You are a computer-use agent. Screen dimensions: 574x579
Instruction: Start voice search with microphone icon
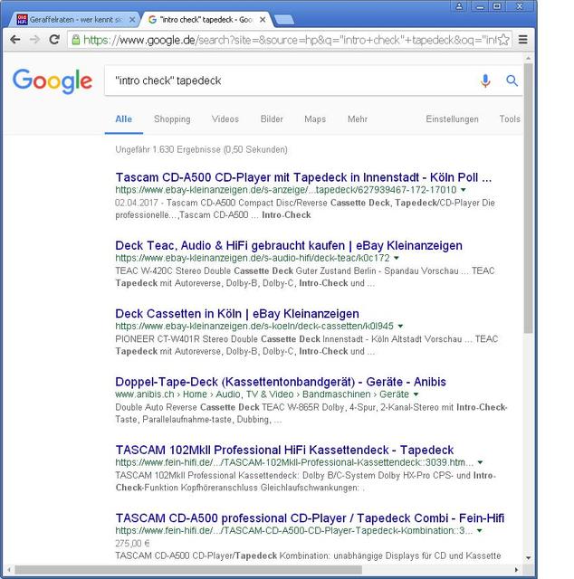(x=485, y=81)
